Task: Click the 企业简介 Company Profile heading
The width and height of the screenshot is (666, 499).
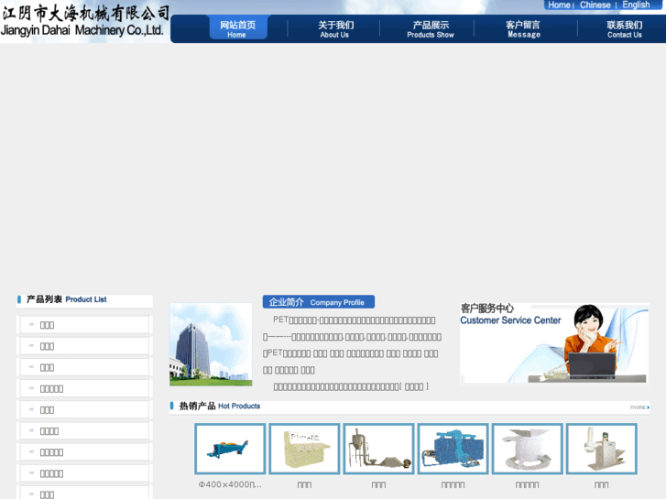Action: pos(319,302)
